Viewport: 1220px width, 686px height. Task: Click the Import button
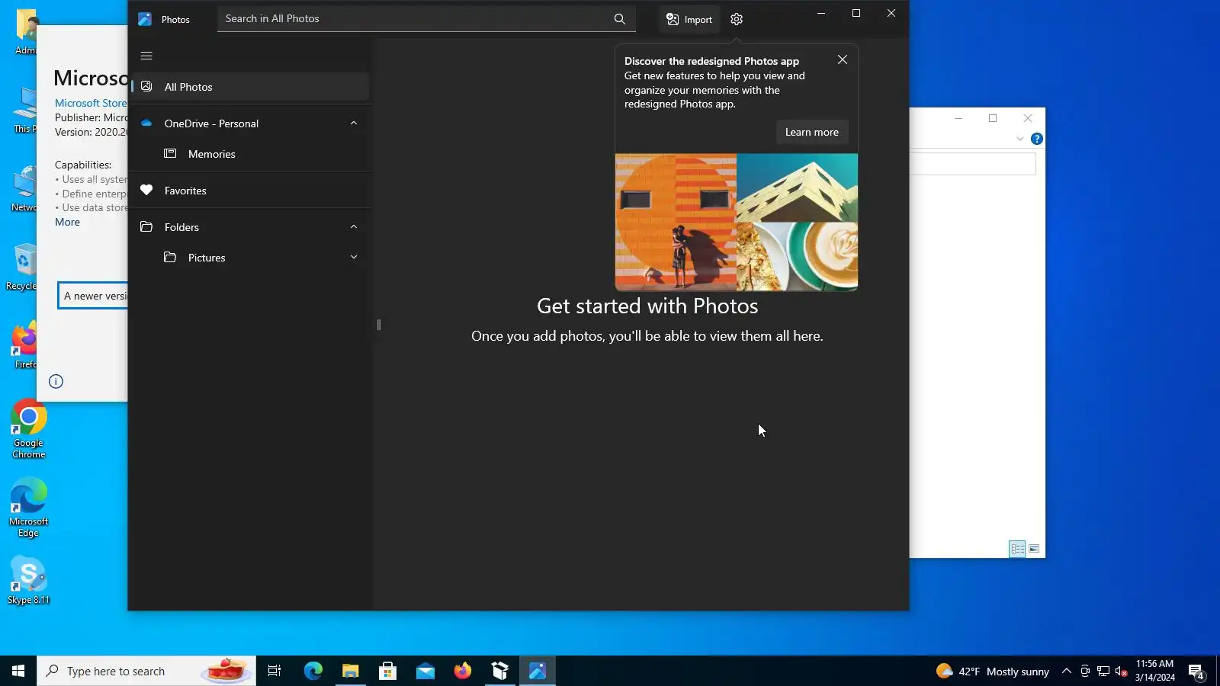click(x=689, y=20)
